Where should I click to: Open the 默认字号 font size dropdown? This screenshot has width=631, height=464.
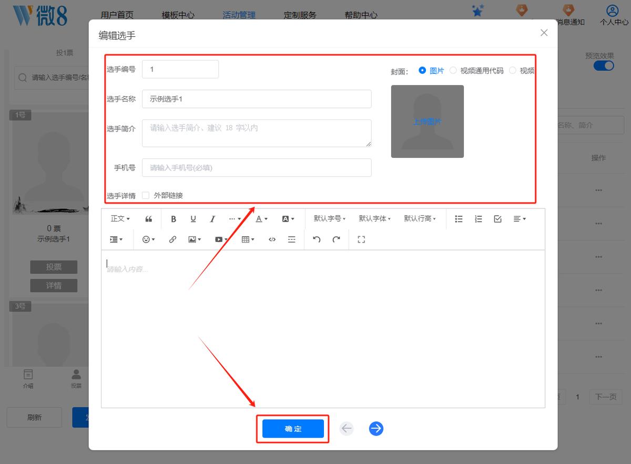(x=330, y=219)
